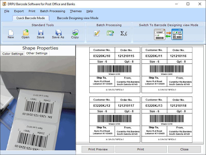
Task: Click the DRPU application icon in title bar
Action: point(4,4)
